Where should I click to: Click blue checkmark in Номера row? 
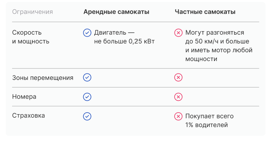pyautogui.click(x=87, y=97)
